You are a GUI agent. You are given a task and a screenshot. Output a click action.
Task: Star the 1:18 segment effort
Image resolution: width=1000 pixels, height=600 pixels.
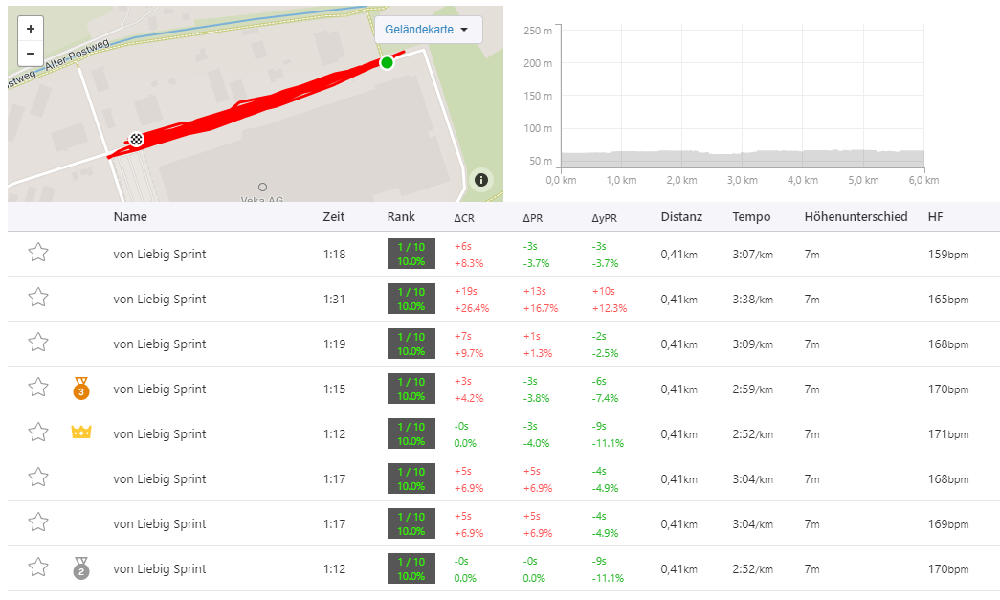[x=38, y=254]
